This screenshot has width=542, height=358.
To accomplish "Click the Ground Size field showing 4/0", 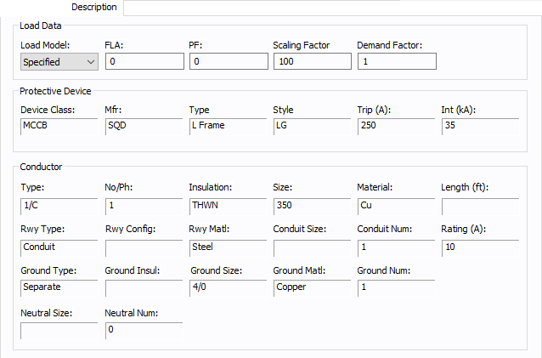I will click(228, 287).
